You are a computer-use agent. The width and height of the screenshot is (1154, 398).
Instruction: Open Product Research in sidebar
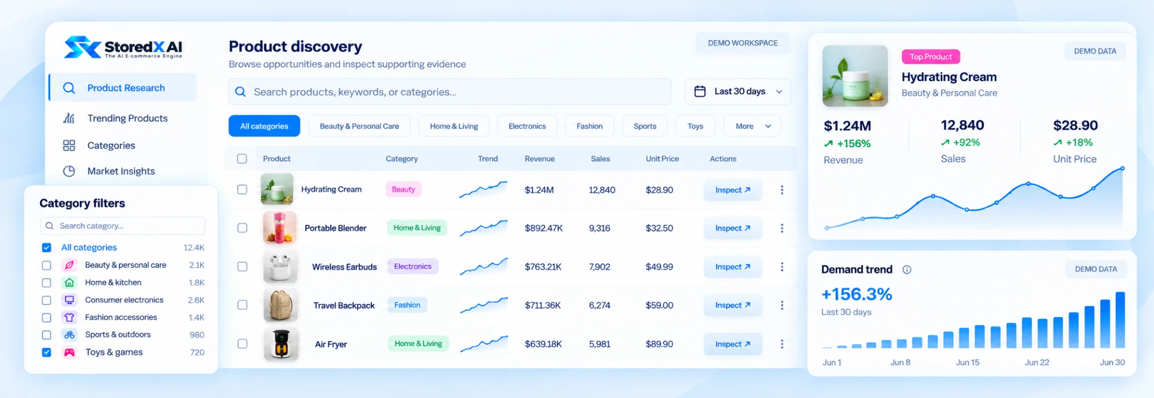[123, 88]
